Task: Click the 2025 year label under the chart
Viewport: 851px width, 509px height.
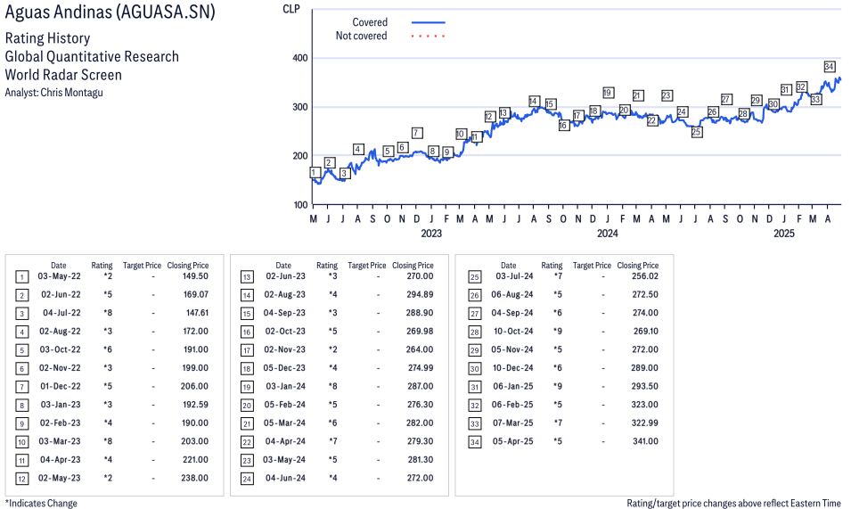Action: pyautogui.click(x=783, y=234)
